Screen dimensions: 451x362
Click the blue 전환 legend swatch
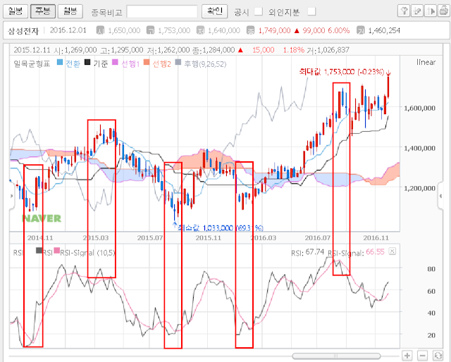click(60, 62)
